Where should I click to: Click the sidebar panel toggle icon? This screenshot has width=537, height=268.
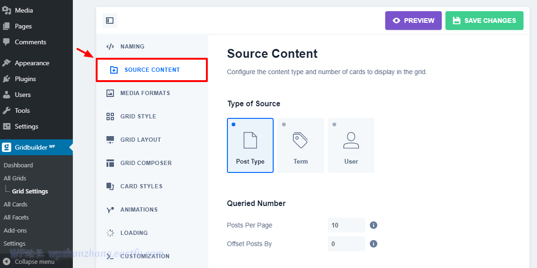tap(110, 21)
